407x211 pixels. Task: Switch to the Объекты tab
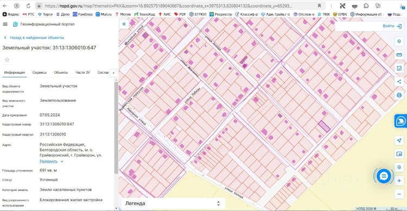pos(61,73)
